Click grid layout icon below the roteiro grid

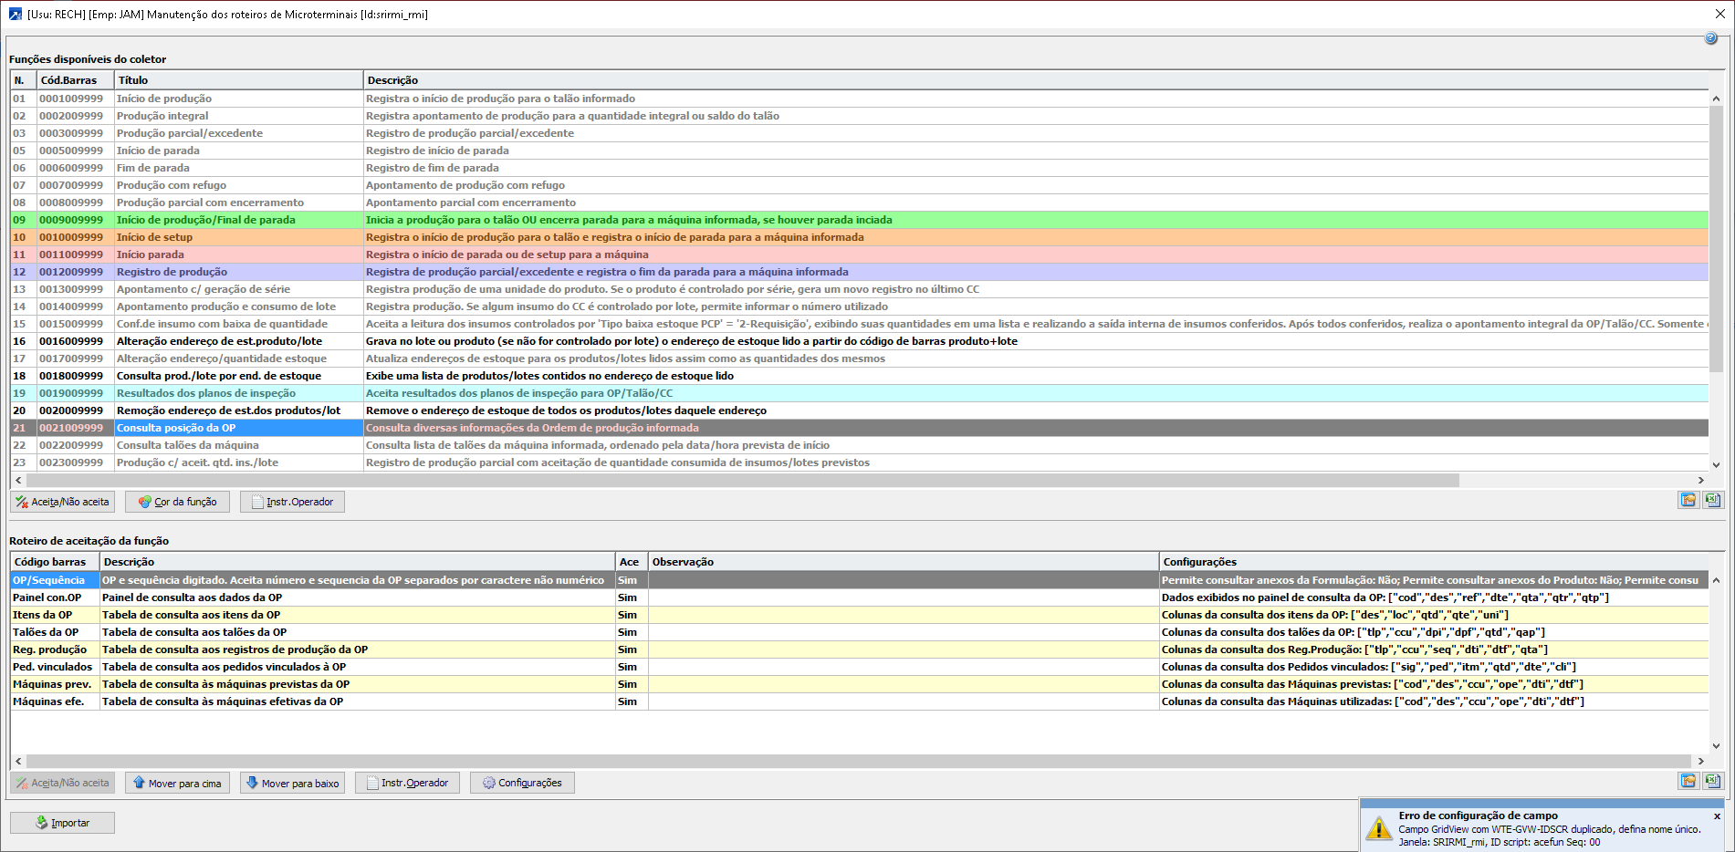1688,781
